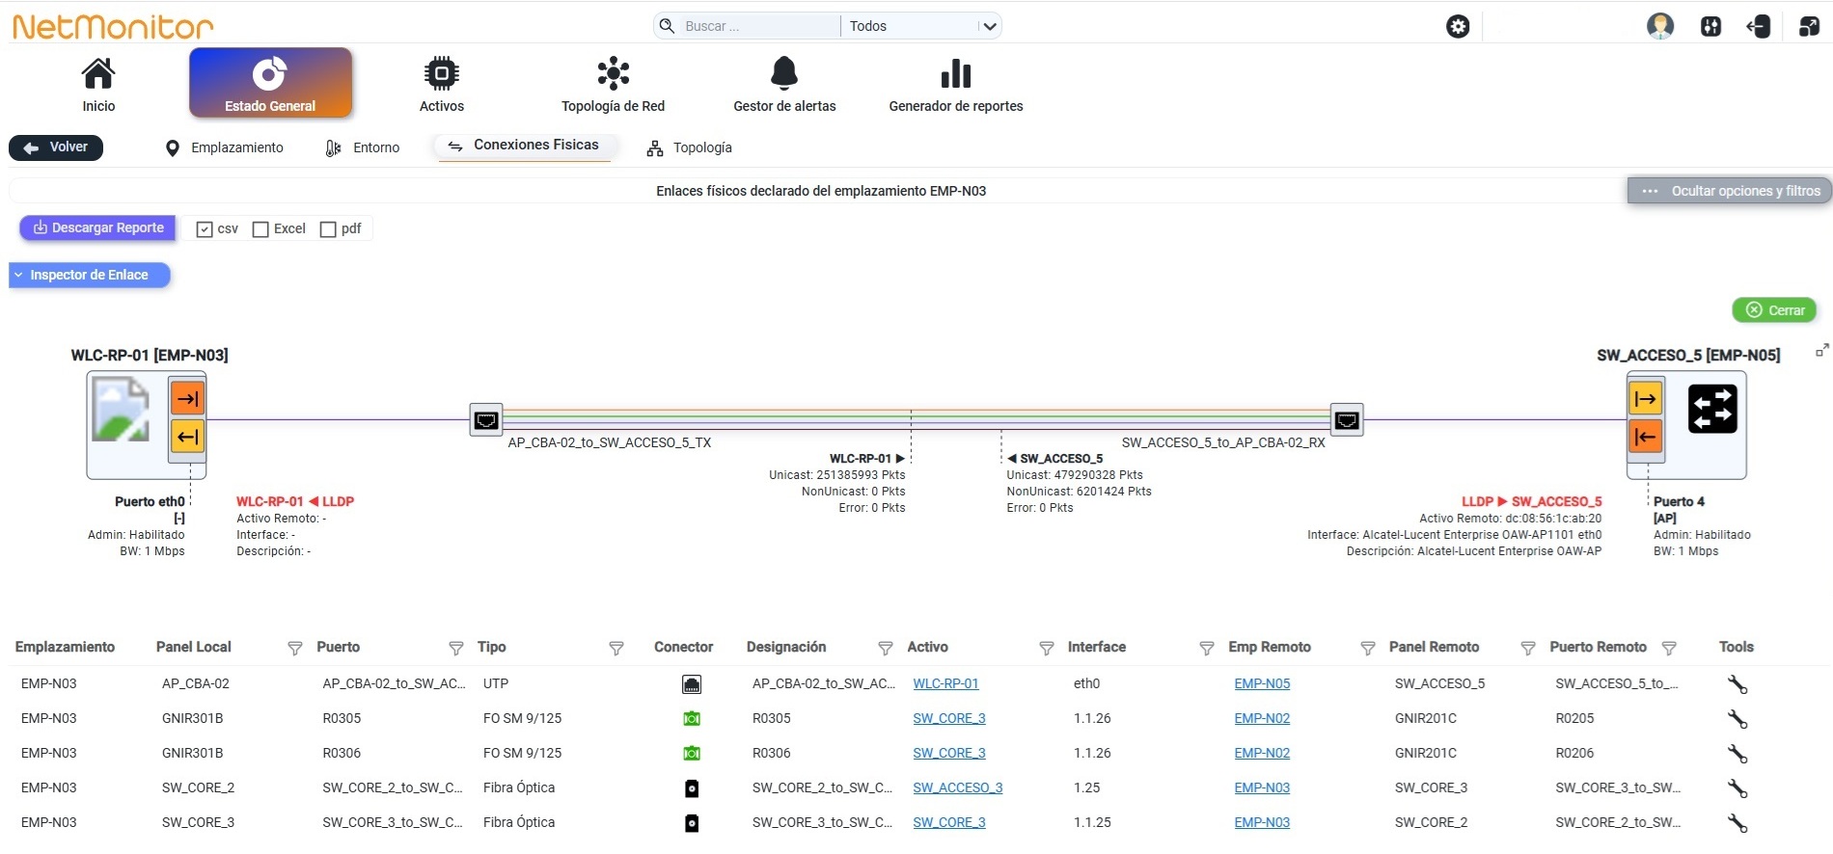Collapse the Inspector de Enlace panel
1833x854 pixels.
click(90, 276)
